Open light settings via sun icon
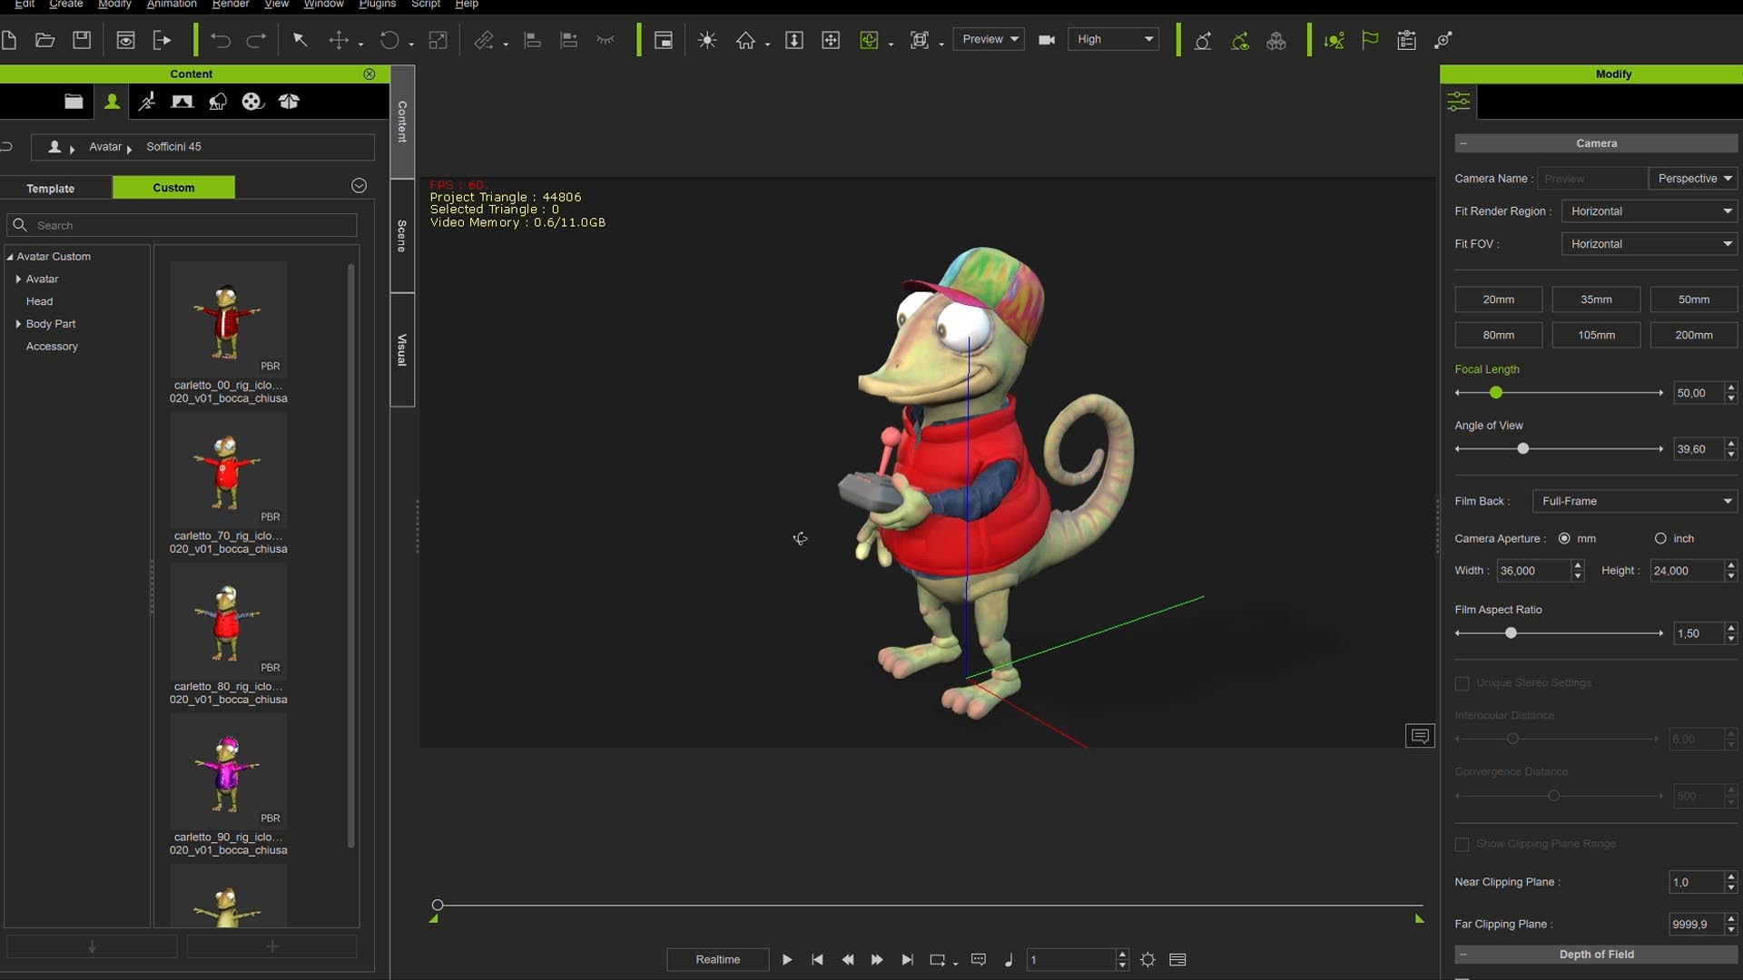The image size is (1743, 980). [x=707, y=40]
